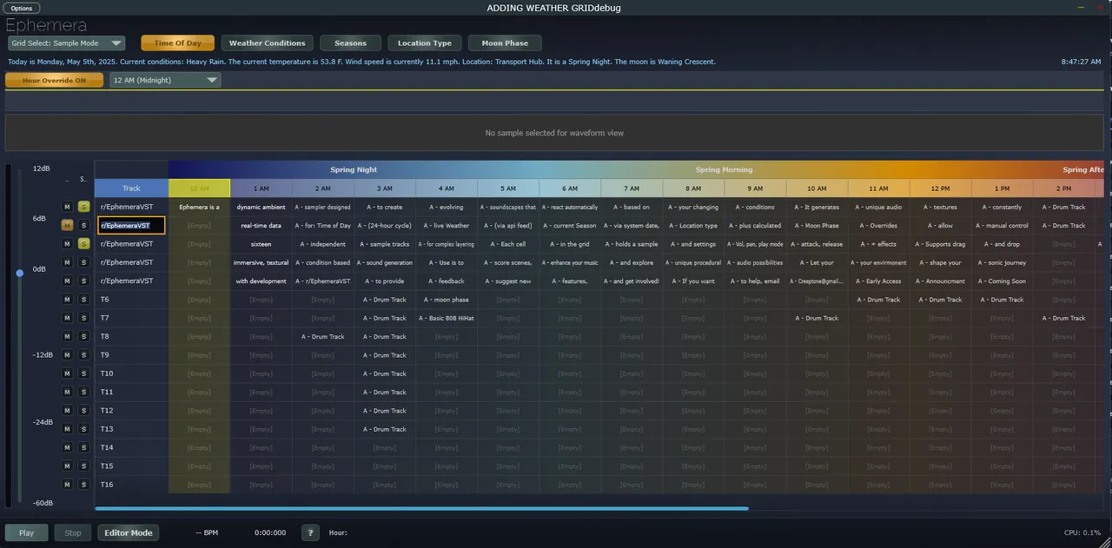Mute track T10
1112x548 pixels.
point(67,373)
